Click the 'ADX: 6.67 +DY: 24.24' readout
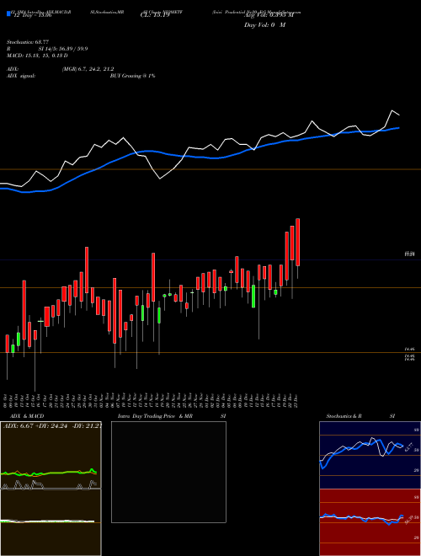This screenshot has height=556, width=421. tap(37, 426)
